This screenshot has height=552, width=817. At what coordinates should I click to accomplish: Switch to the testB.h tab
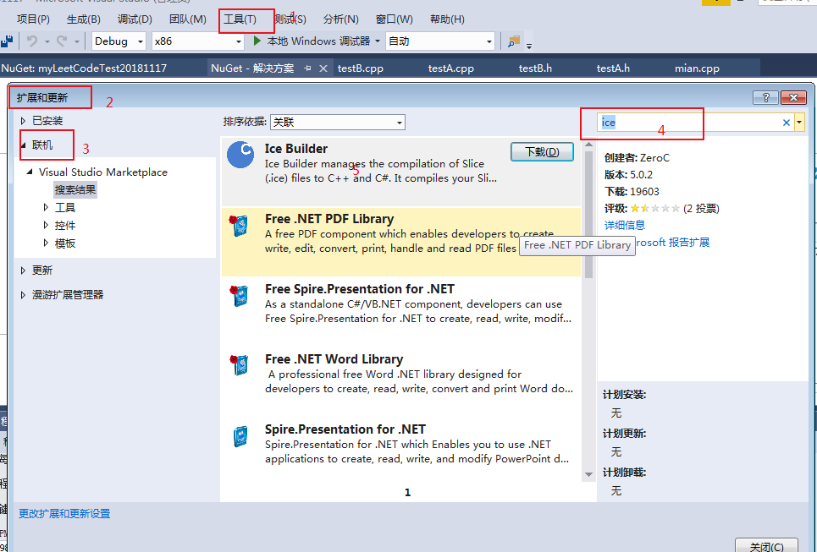(x=535, y=68)
